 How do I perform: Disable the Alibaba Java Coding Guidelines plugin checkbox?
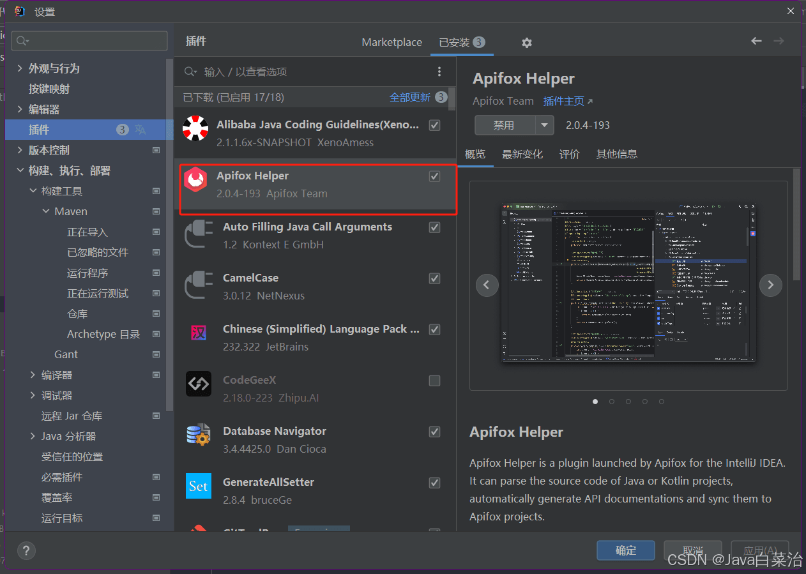click(435, 125)
